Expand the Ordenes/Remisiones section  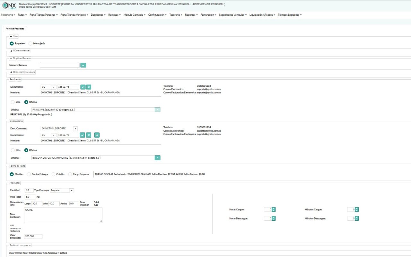pos(11,72)
